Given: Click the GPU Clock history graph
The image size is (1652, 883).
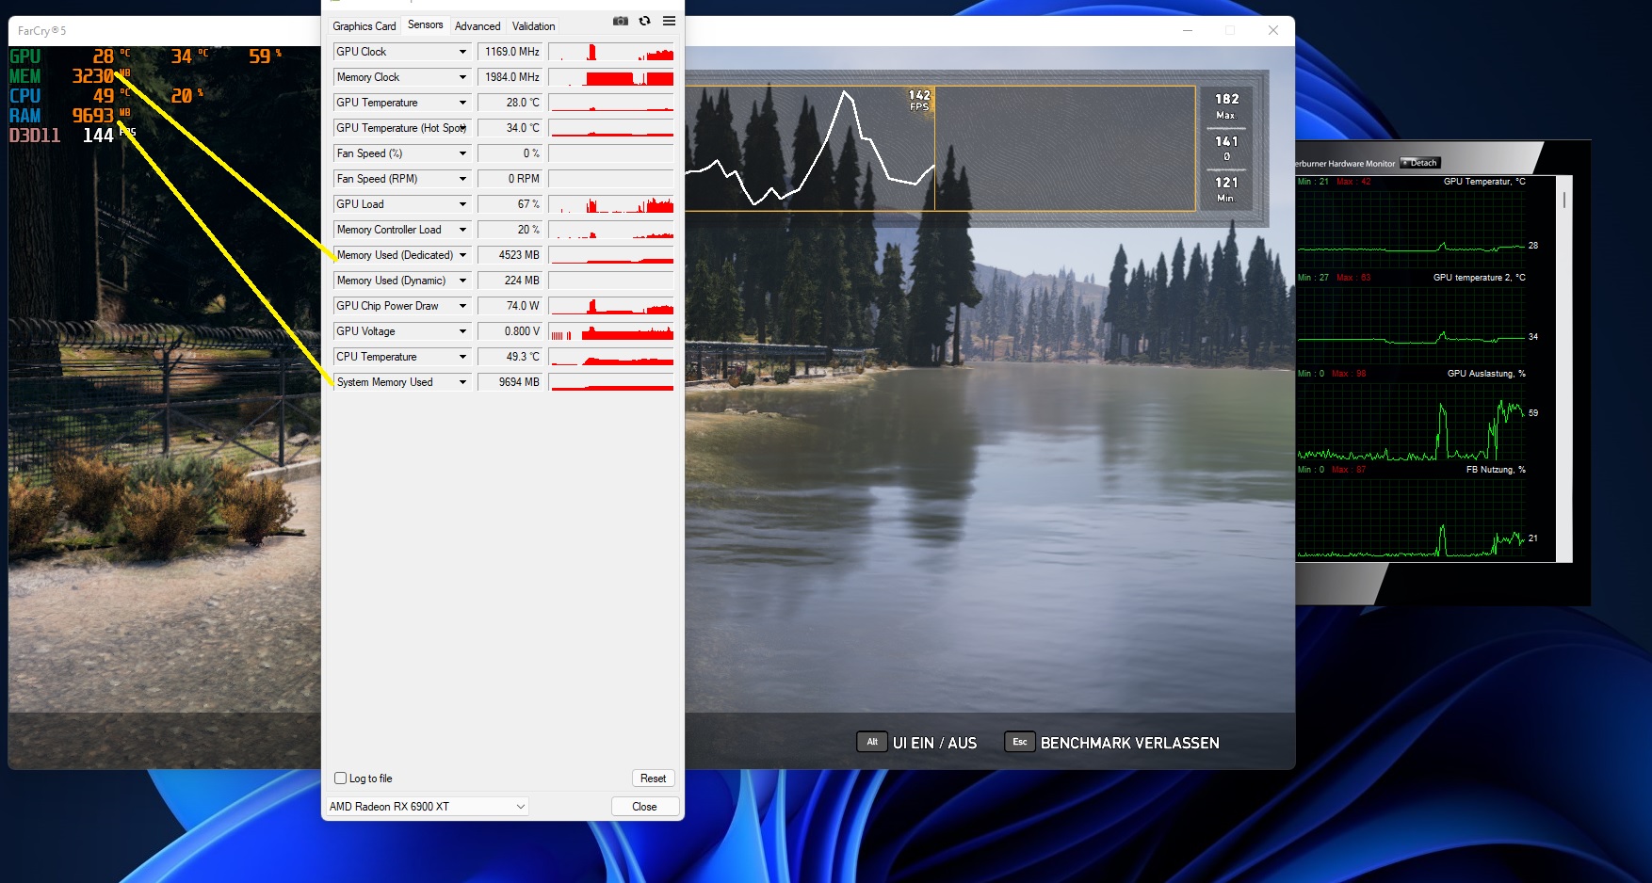Looking at the screenshot, I should point(611,52).
